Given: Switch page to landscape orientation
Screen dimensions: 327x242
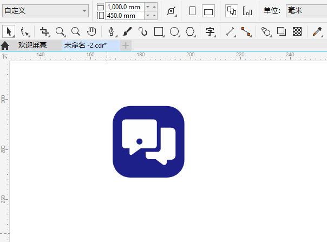Looking at the screenshot, I should tap(208, 11).
